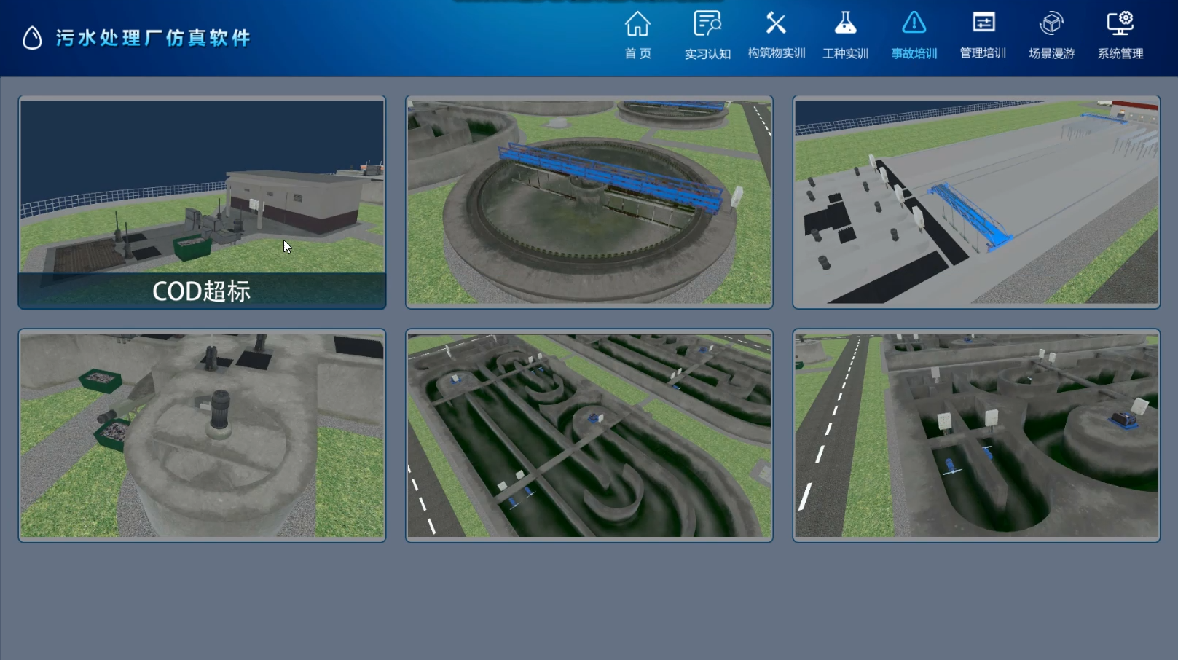Select the 构筑物实训 tools icon
Image resolution: width=1178 pixels, height=660 pixels.
[x=776, y=24]
